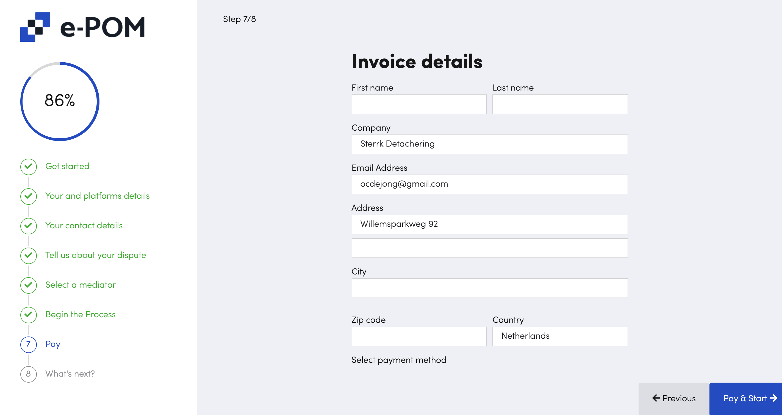782x415 pixels.
Task: Click the 'Get started' step checkmark icon
Action: [29, 166]
